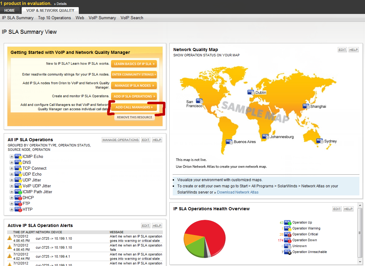Click Learn Basics of IP SLA button

click(x=134, y=64)
